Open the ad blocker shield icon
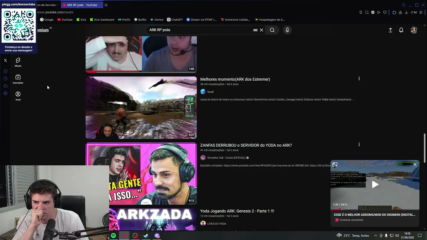The height and width of the screenshot is (240, 427). click(373, 12)
